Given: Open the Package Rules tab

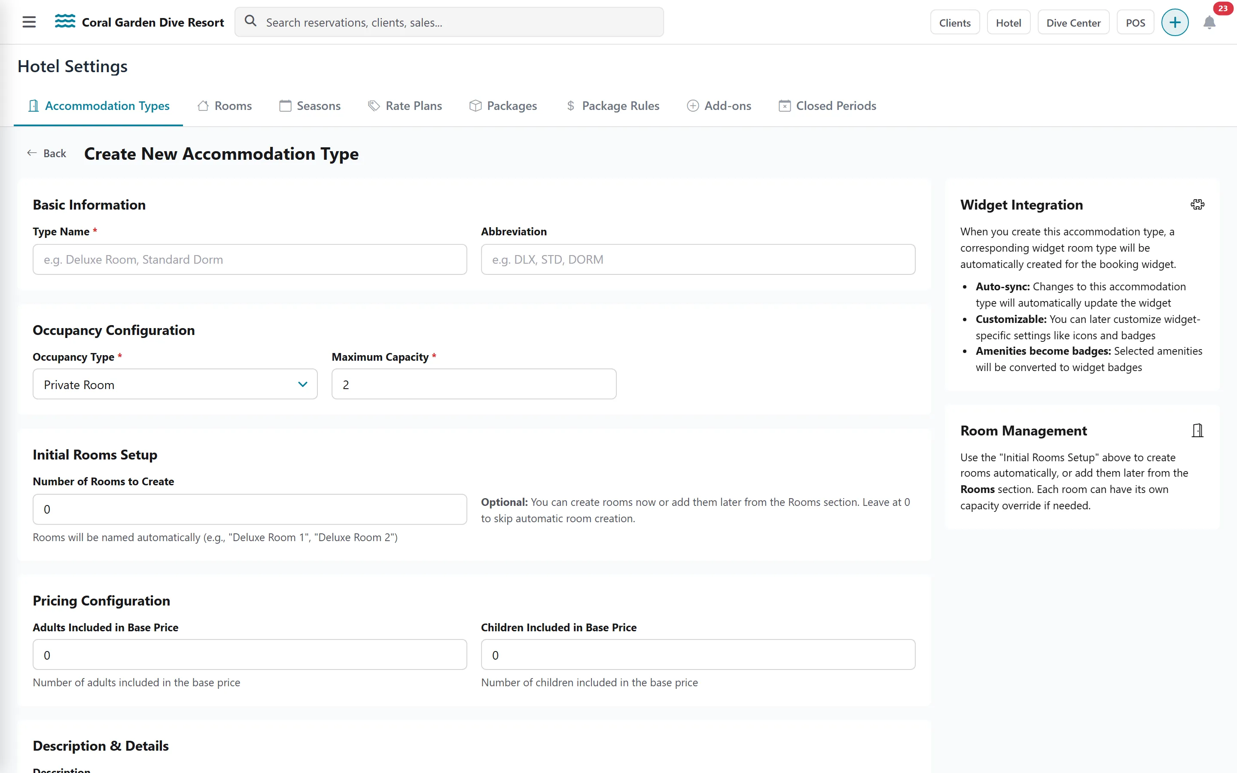Looking at the screenshot, I should 612,106.
